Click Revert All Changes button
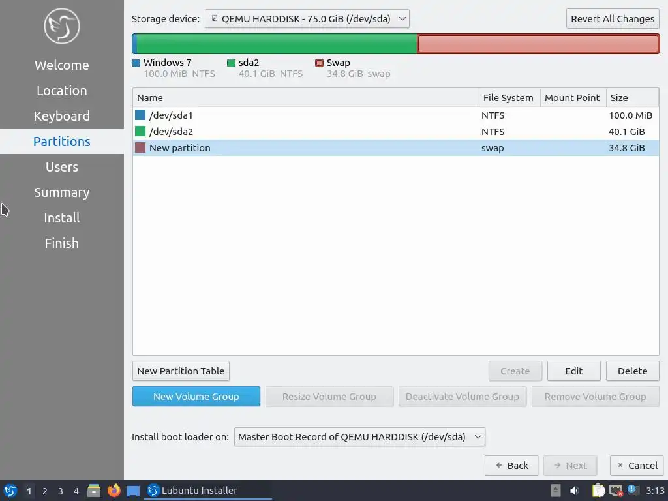 [x=613, y=19]
